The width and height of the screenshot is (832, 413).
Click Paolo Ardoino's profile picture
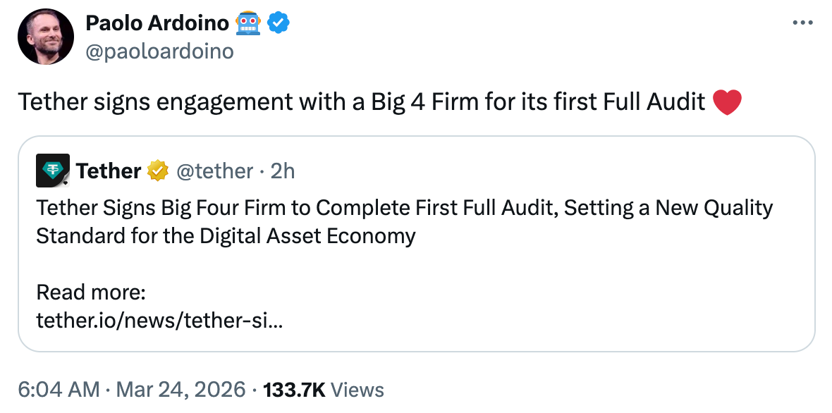pyautogui.click(x=45, y=36)
